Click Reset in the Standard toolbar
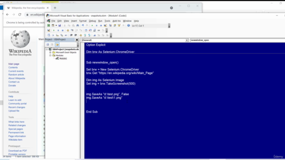The height and width of the screenshot is (160, 285). (101, 26)
